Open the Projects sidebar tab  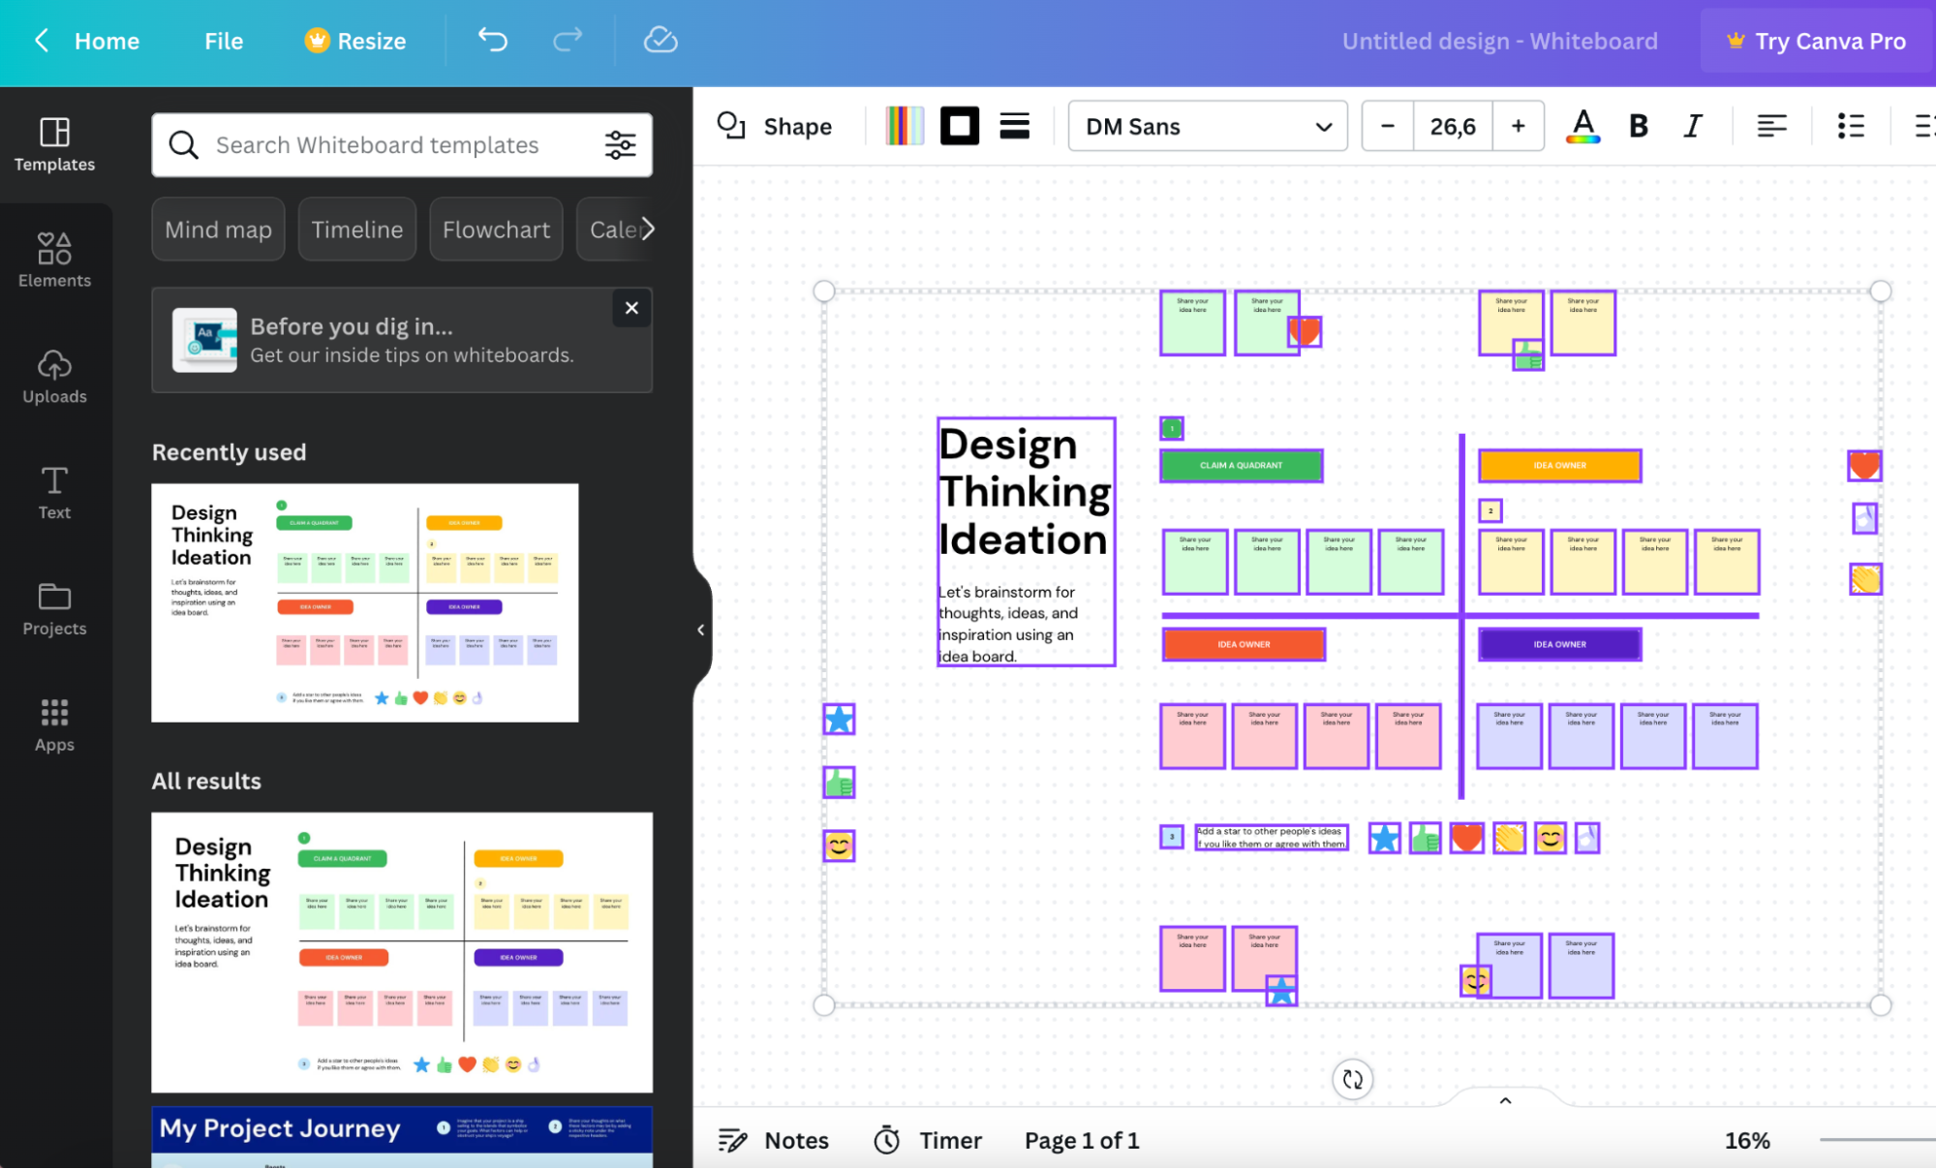click(54, 609)
